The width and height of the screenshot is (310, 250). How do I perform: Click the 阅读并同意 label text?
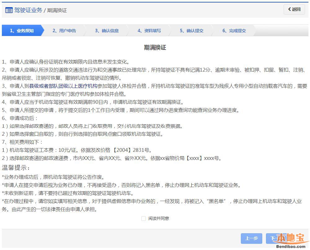(x=158, y=218)
